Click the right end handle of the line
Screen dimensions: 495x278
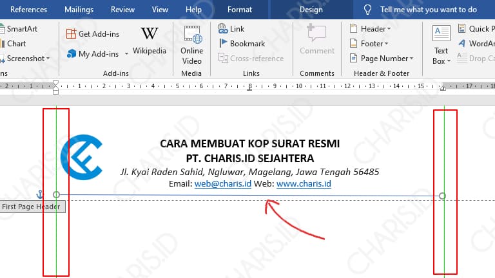coord(442,196)
